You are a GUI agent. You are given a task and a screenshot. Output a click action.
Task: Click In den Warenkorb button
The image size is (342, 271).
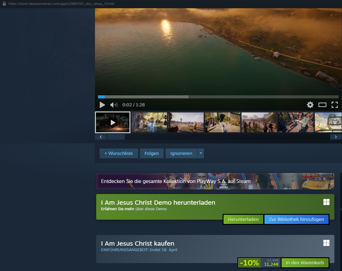tap(305, 263)
